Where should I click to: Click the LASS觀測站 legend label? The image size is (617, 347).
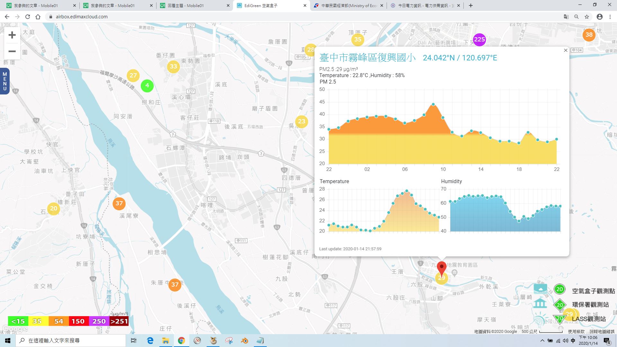(589, 319)
